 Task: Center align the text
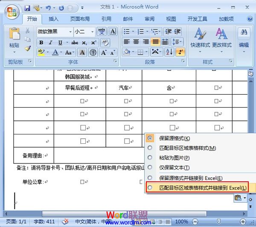click(x=136, y=42)
